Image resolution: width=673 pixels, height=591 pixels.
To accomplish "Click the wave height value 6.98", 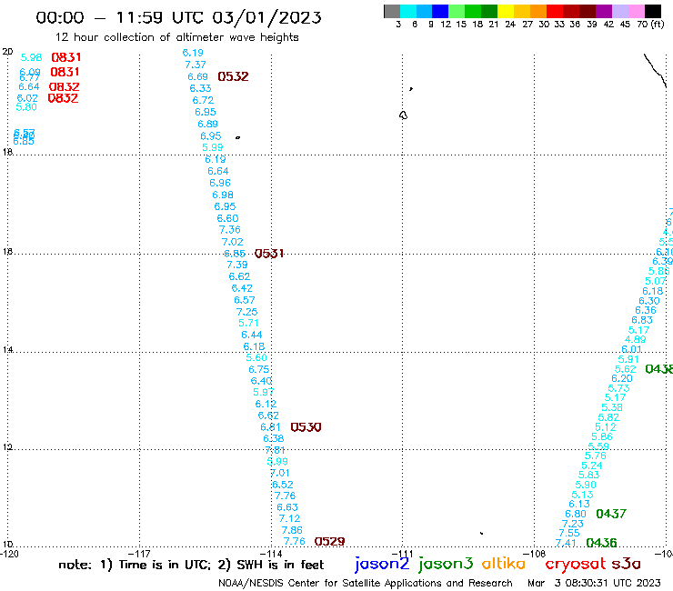I will [223, 195].
